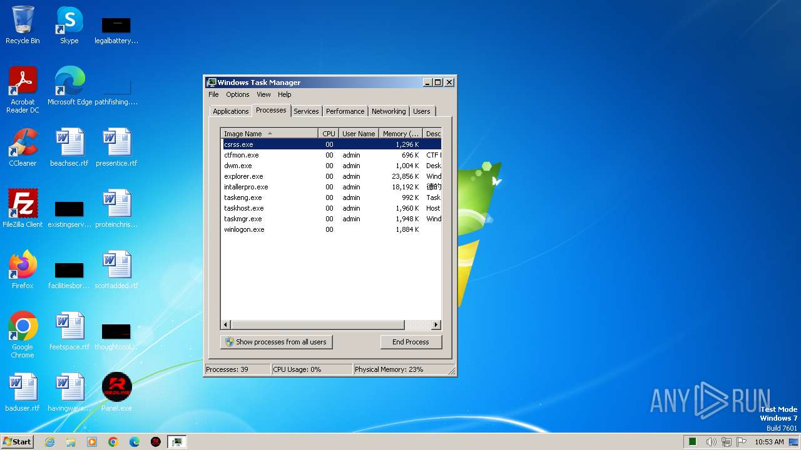Open the Options menu in Task Manager
This screenshot has height=450, width=801.
point(238,94)
